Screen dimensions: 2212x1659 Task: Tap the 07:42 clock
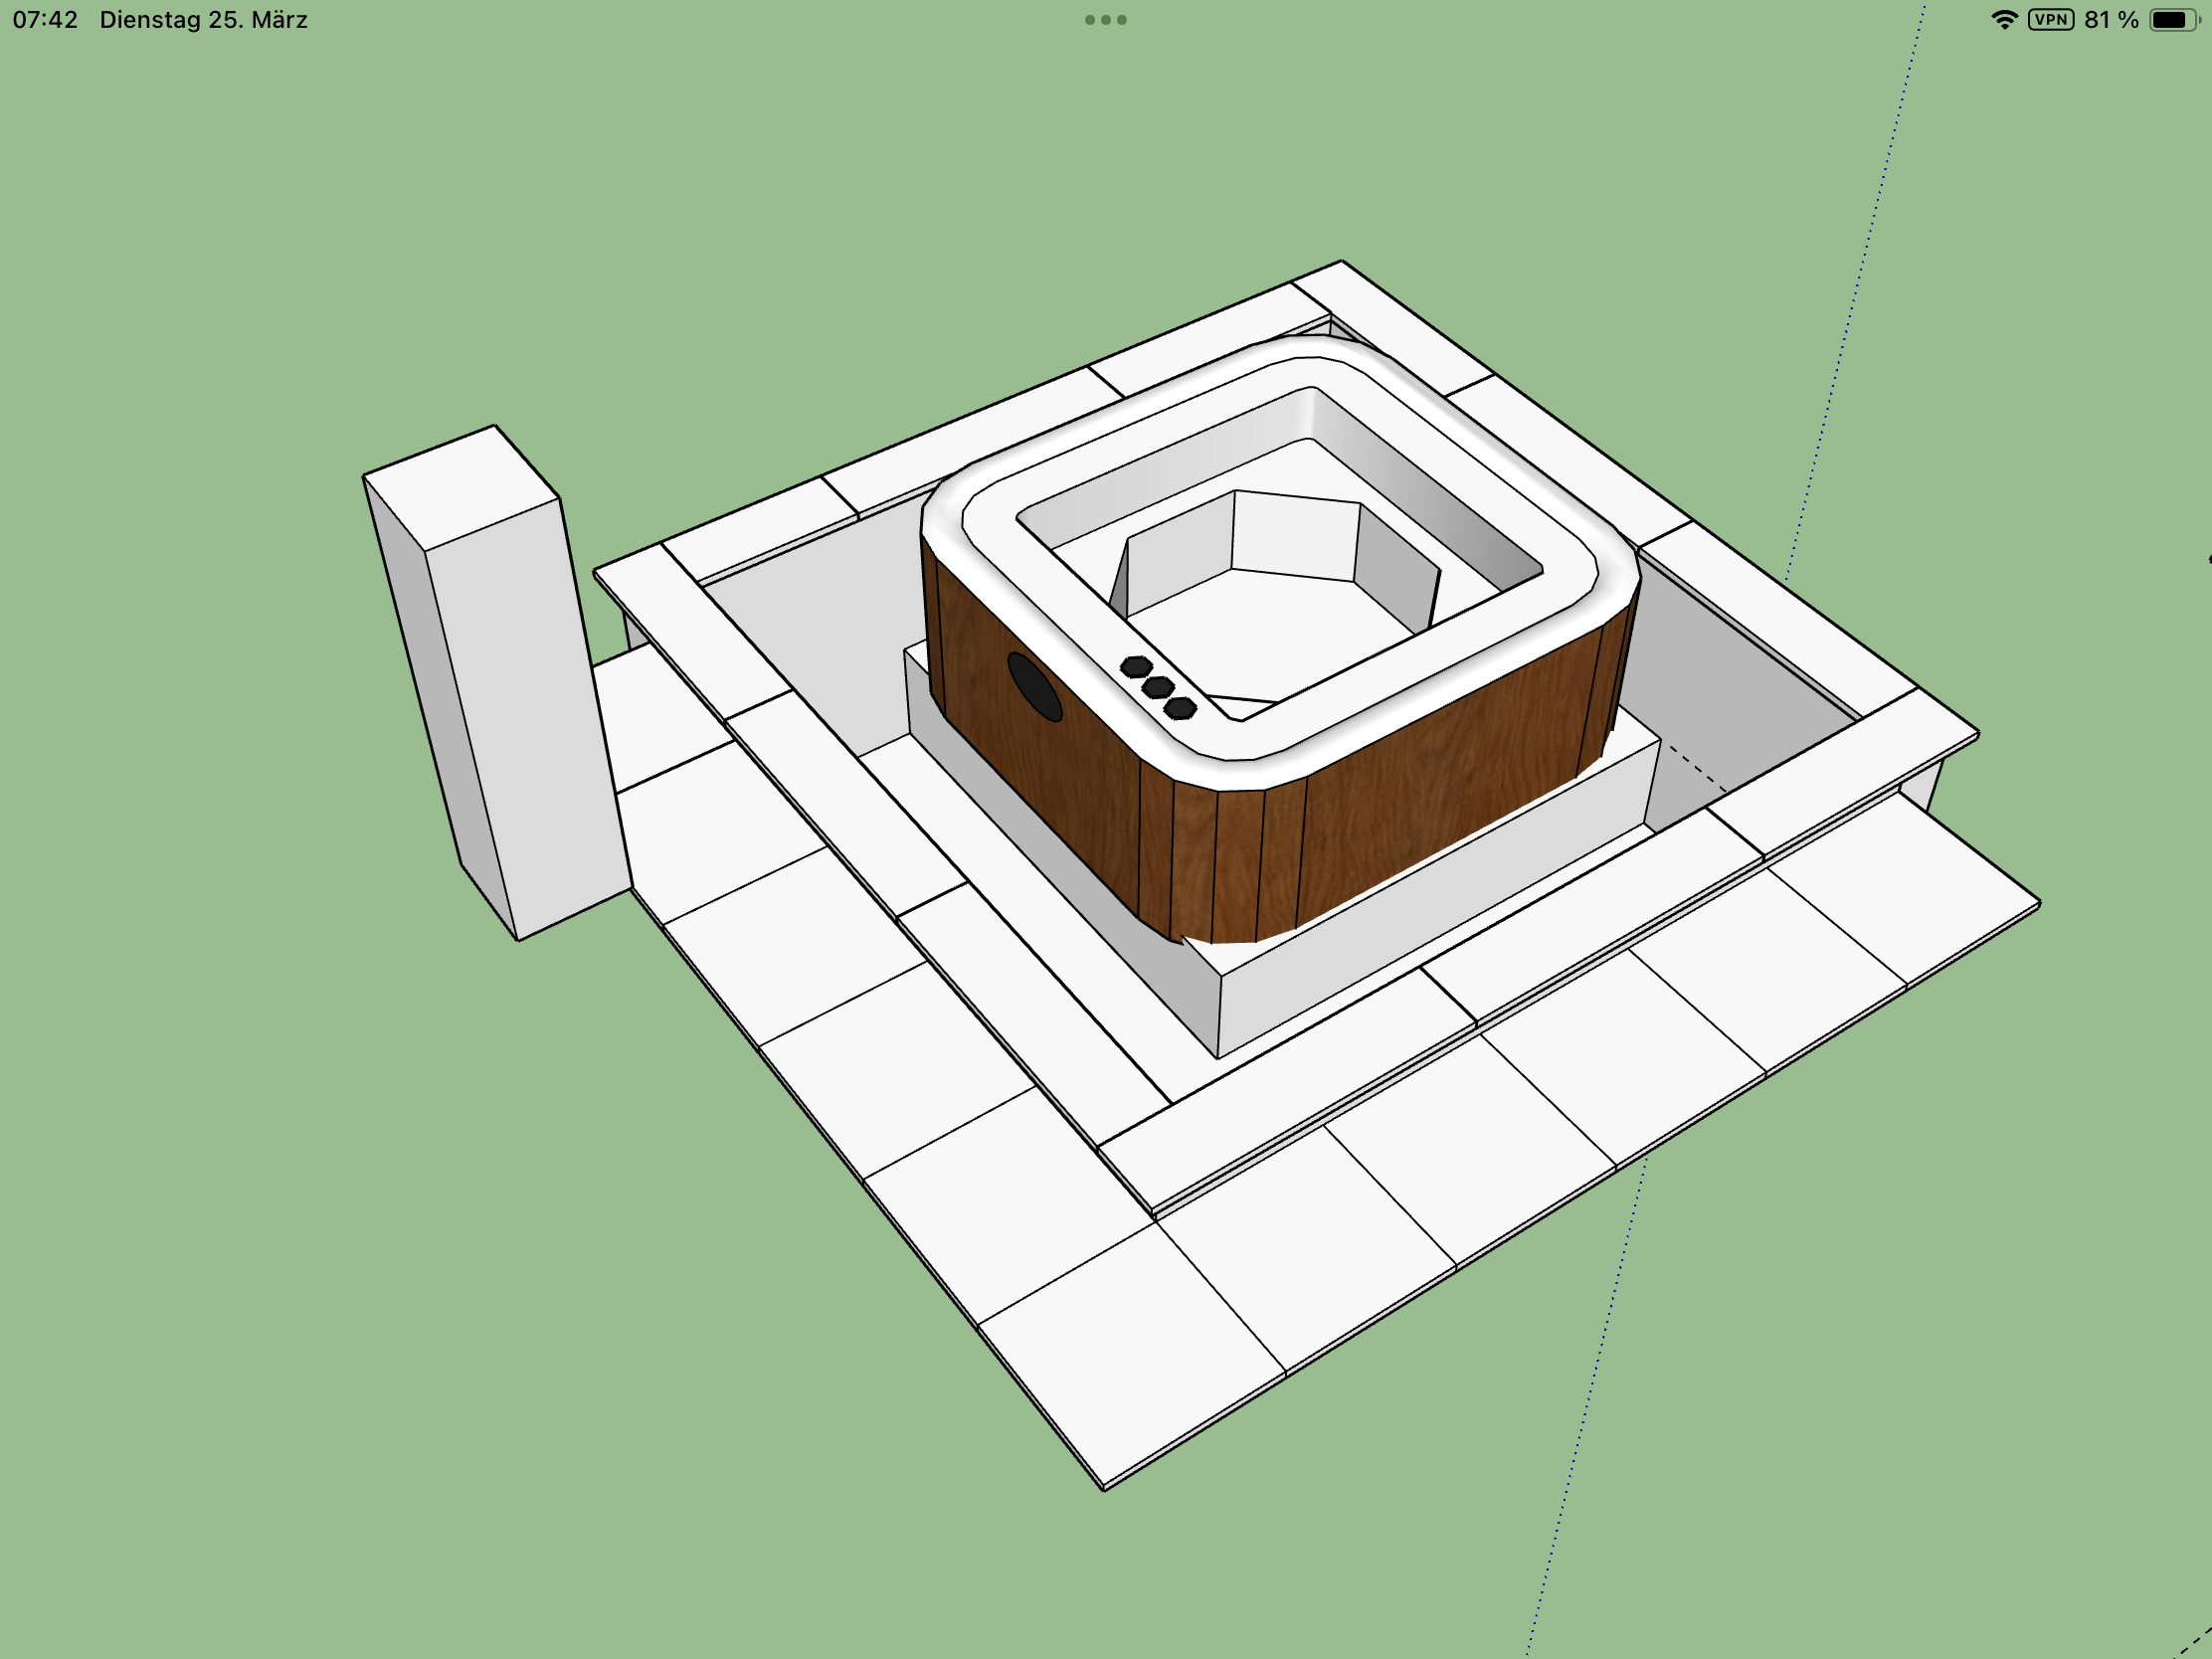[x=45, y=20]
